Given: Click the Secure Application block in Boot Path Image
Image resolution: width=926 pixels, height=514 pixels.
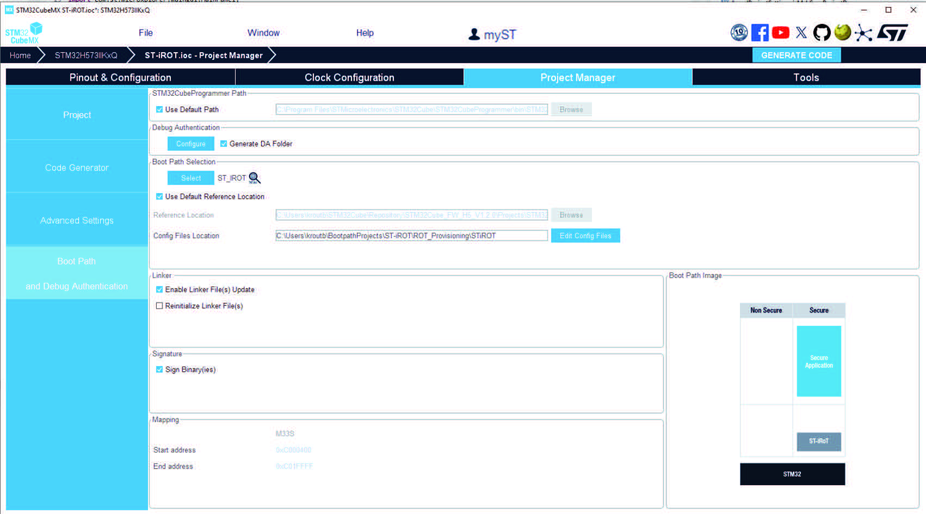Looking at the screenshot, I should (x=819, y=361).
